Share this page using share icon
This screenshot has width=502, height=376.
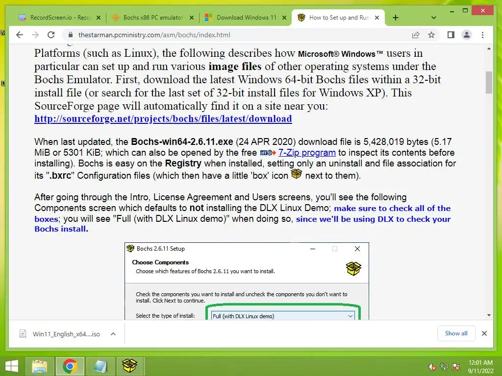tap(416, 35)
